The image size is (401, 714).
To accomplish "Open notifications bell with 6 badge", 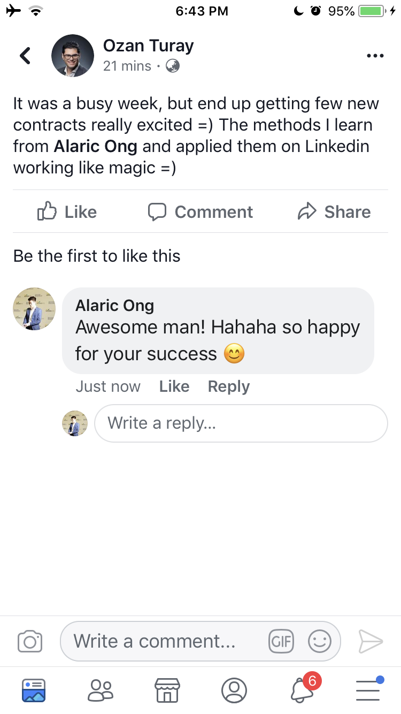I will tap(302, 690).
